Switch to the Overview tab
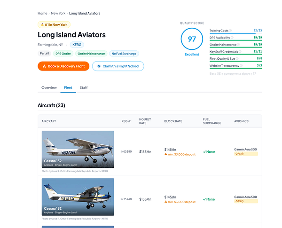Image resolution: width=282 pixels, height=228 pixels. 49,87
